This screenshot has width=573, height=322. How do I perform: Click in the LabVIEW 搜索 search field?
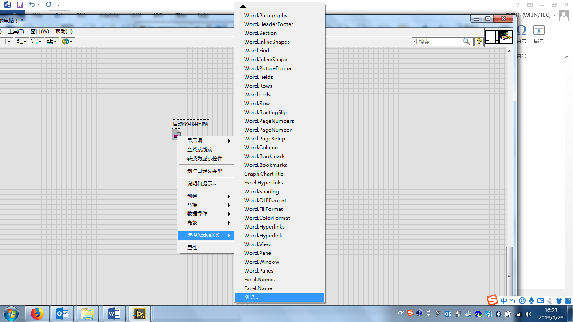[440, 42]
